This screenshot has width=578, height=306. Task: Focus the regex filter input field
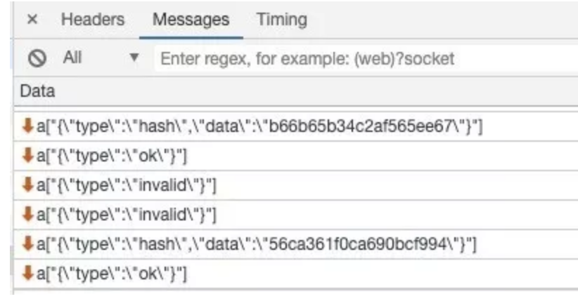[x=352, y=60]
